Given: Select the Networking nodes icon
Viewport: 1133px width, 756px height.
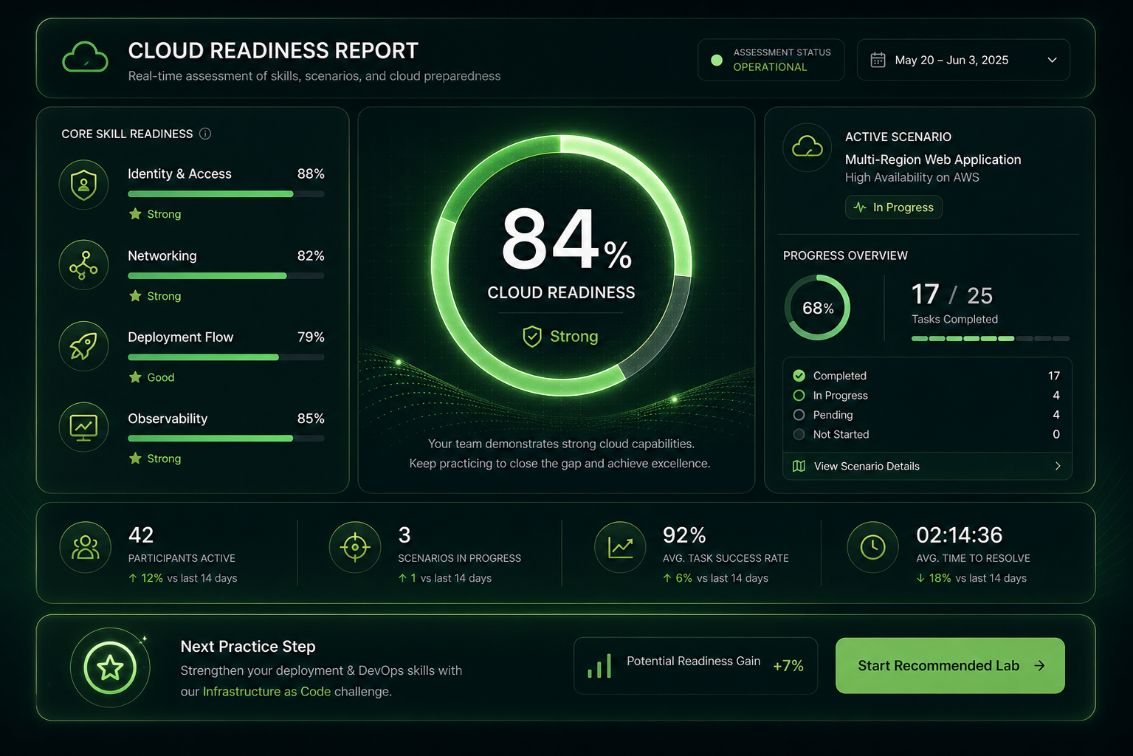Looking at the screenshot, I should [83, 265].
